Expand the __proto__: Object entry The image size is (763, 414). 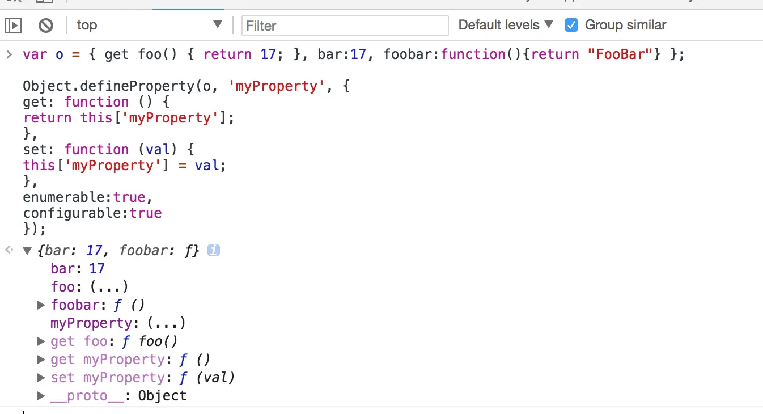click(41, 396)
